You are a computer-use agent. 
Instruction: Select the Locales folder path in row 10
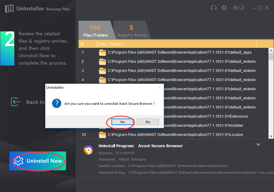coord(175,135)
